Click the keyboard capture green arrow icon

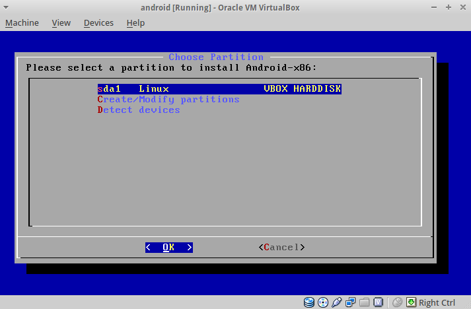click(411, 302)
